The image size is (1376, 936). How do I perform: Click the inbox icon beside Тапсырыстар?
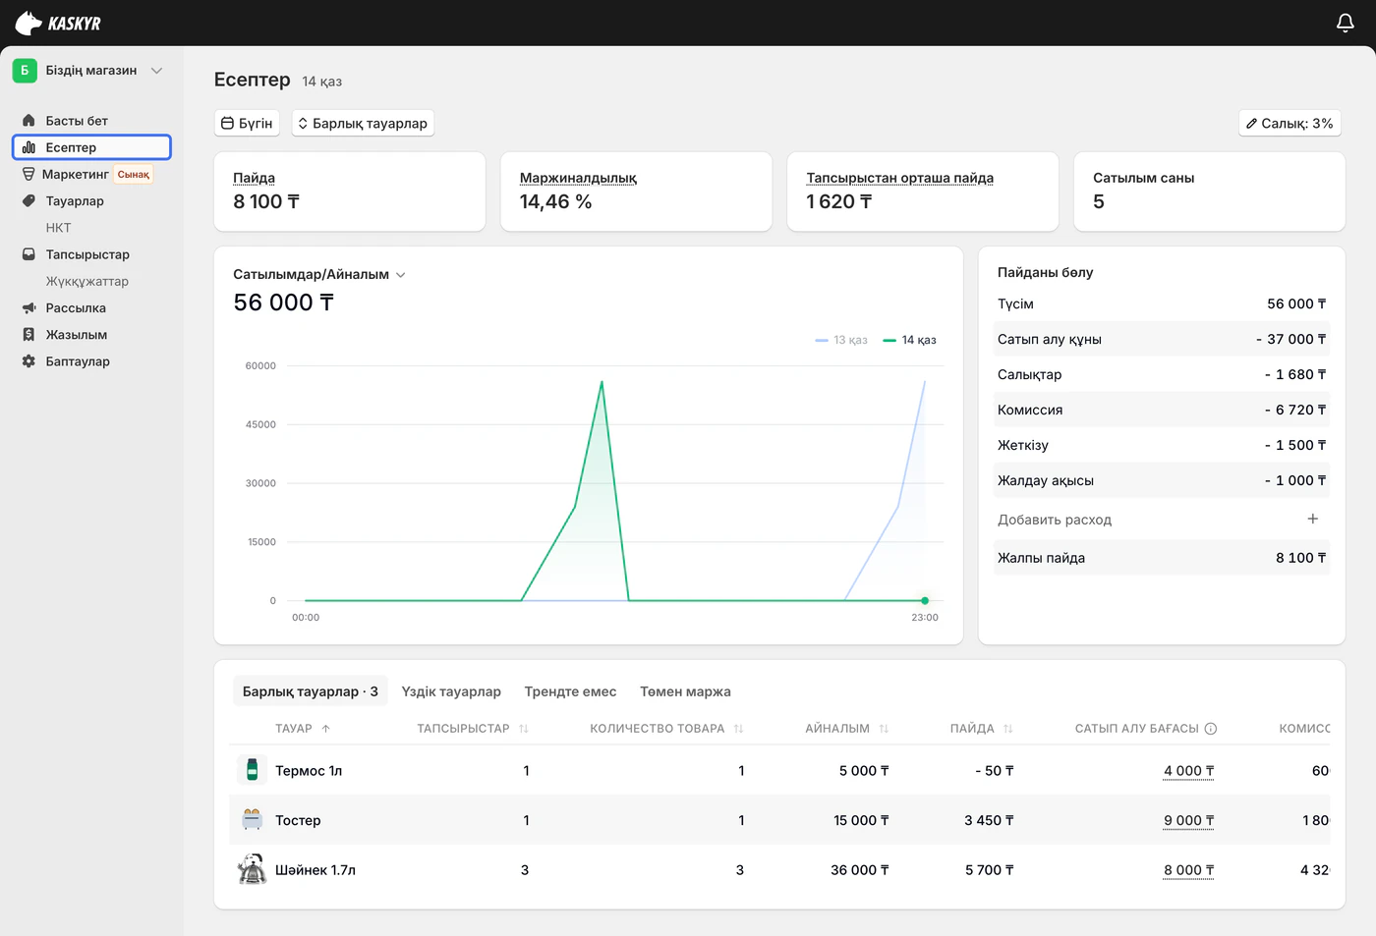pos(29,254)
